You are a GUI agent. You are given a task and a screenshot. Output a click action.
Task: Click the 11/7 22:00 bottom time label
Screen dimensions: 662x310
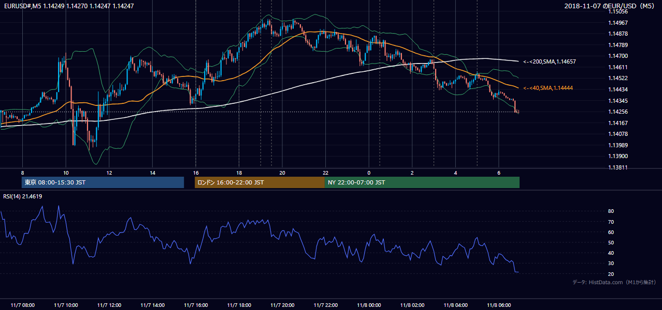pyautogui.click(x=325, y=305)
